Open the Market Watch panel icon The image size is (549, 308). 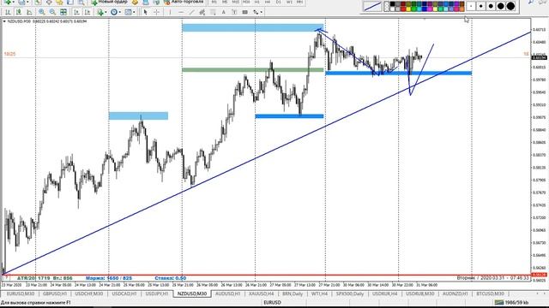click(x=38, y=2)
